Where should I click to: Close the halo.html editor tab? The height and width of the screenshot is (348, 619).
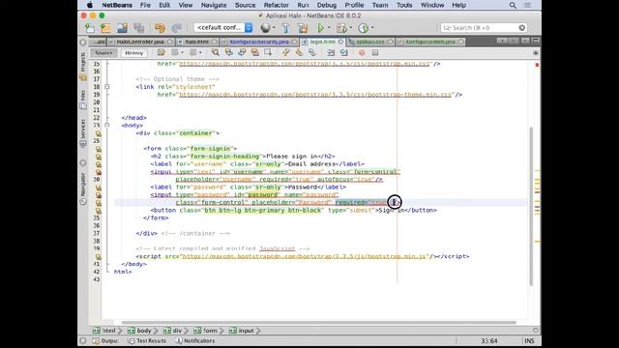click(215, 42)
